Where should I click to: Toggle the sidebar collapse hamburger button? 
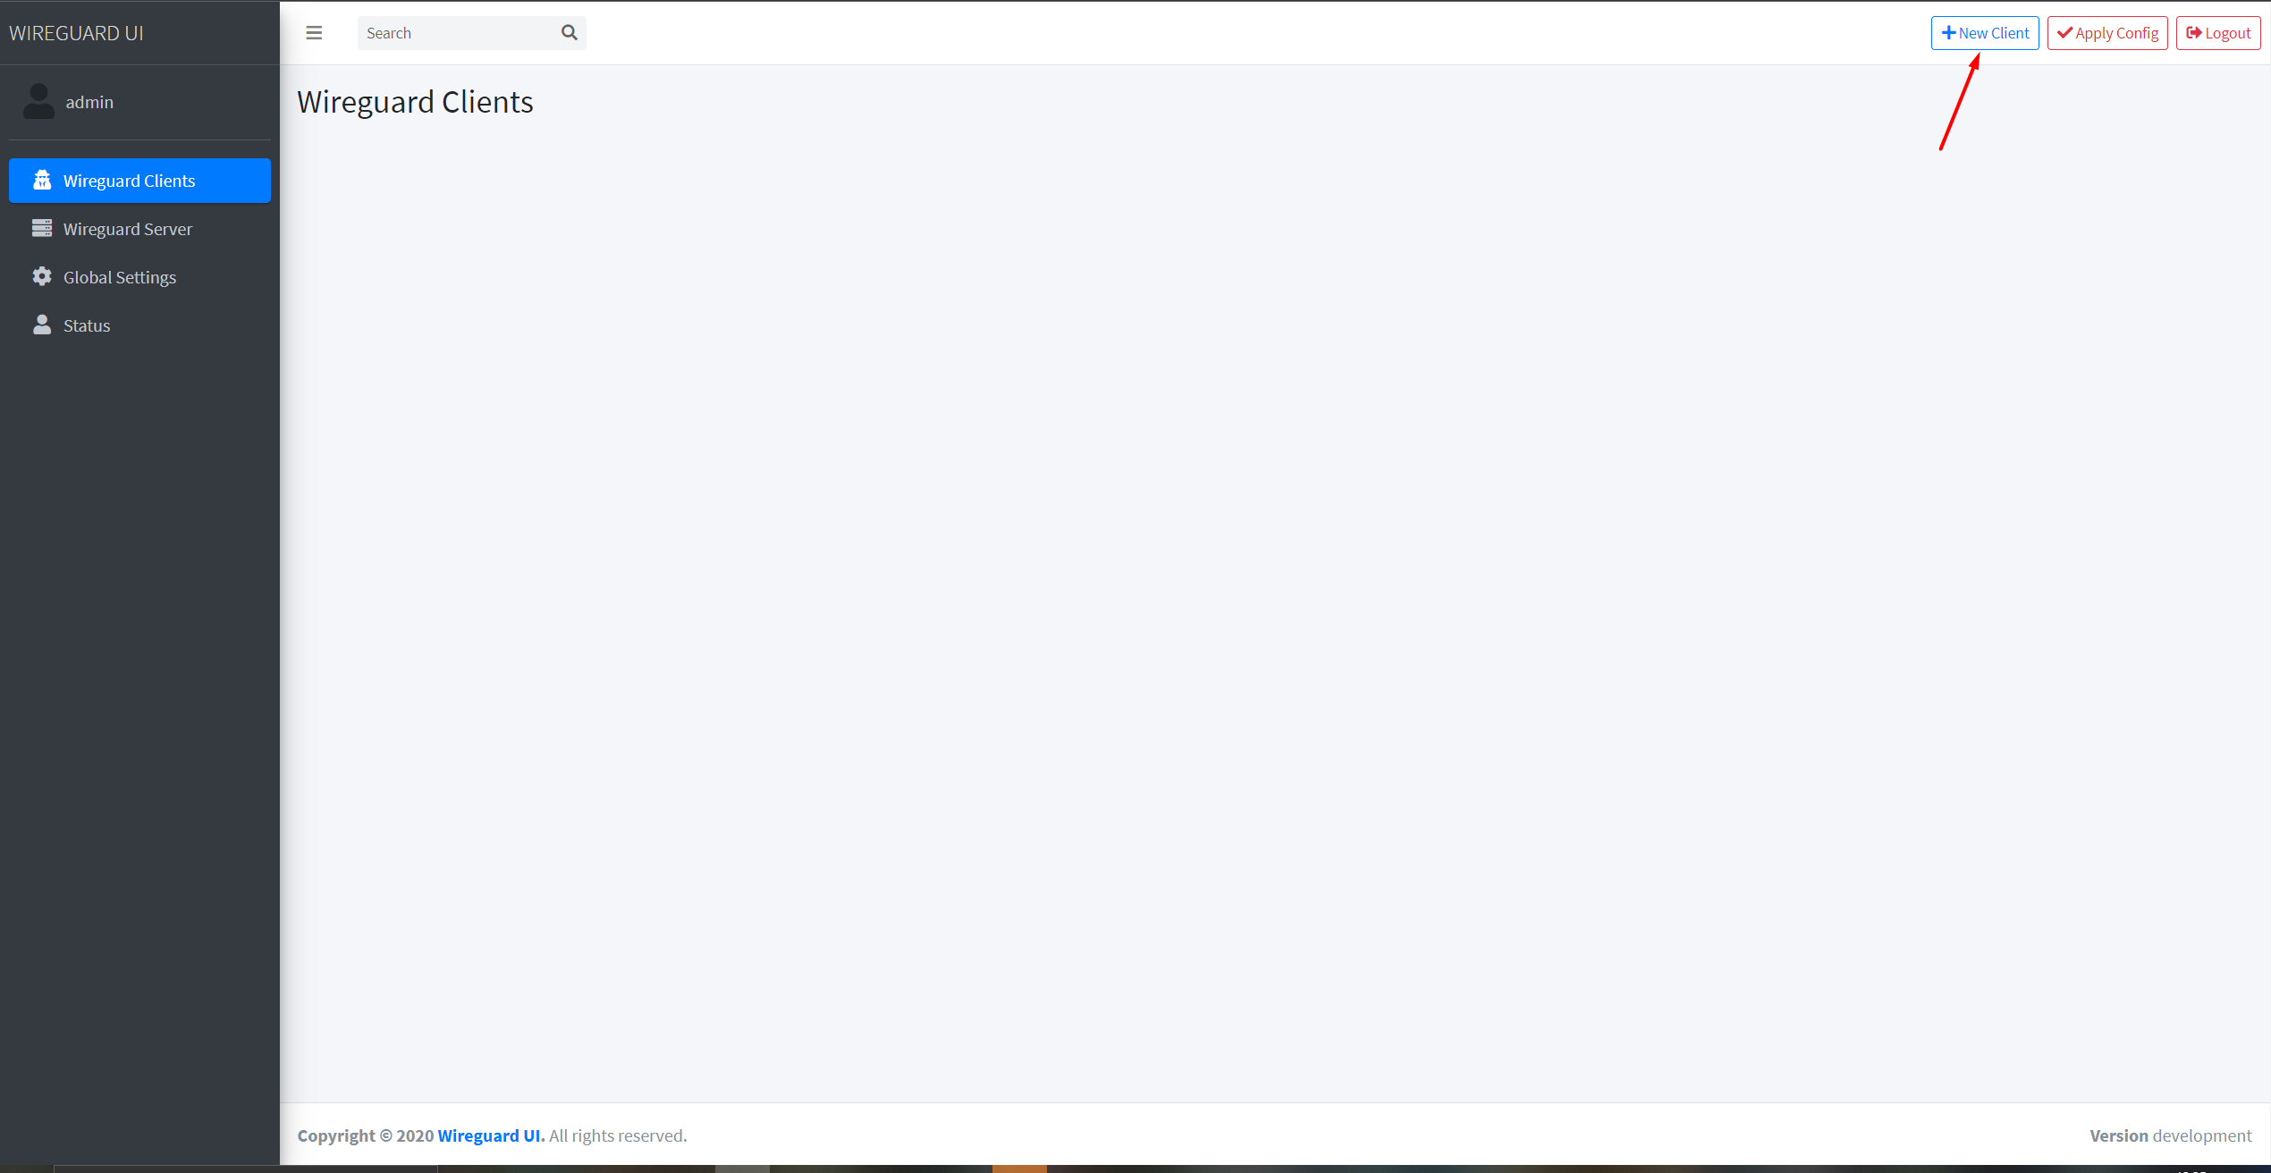tap(314, 33)
